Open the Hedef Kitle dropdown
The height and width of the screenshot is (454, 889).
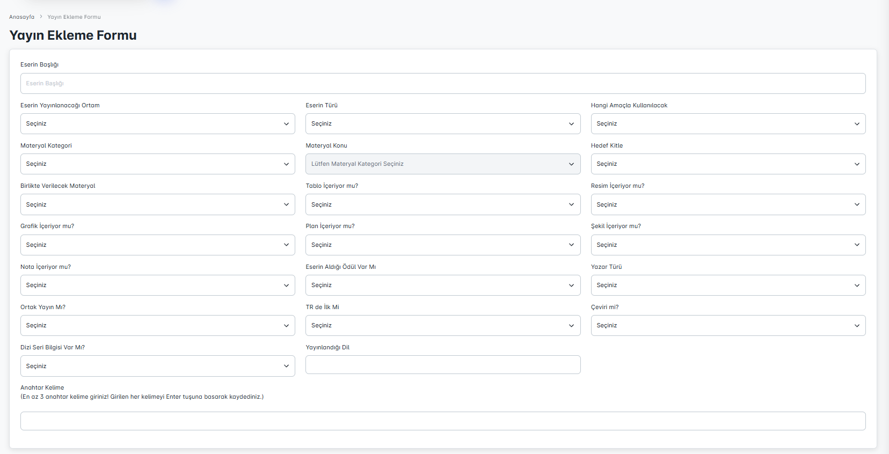[x=727, y=164]
